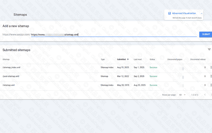Viewport: 212px width, 133px height.
Task: Click the SUBMIT button
Action: point(206,34)
